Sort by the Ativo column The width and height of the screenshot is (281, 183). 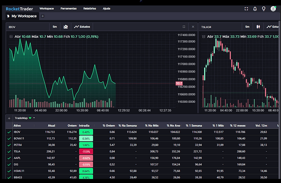point(17,126)
